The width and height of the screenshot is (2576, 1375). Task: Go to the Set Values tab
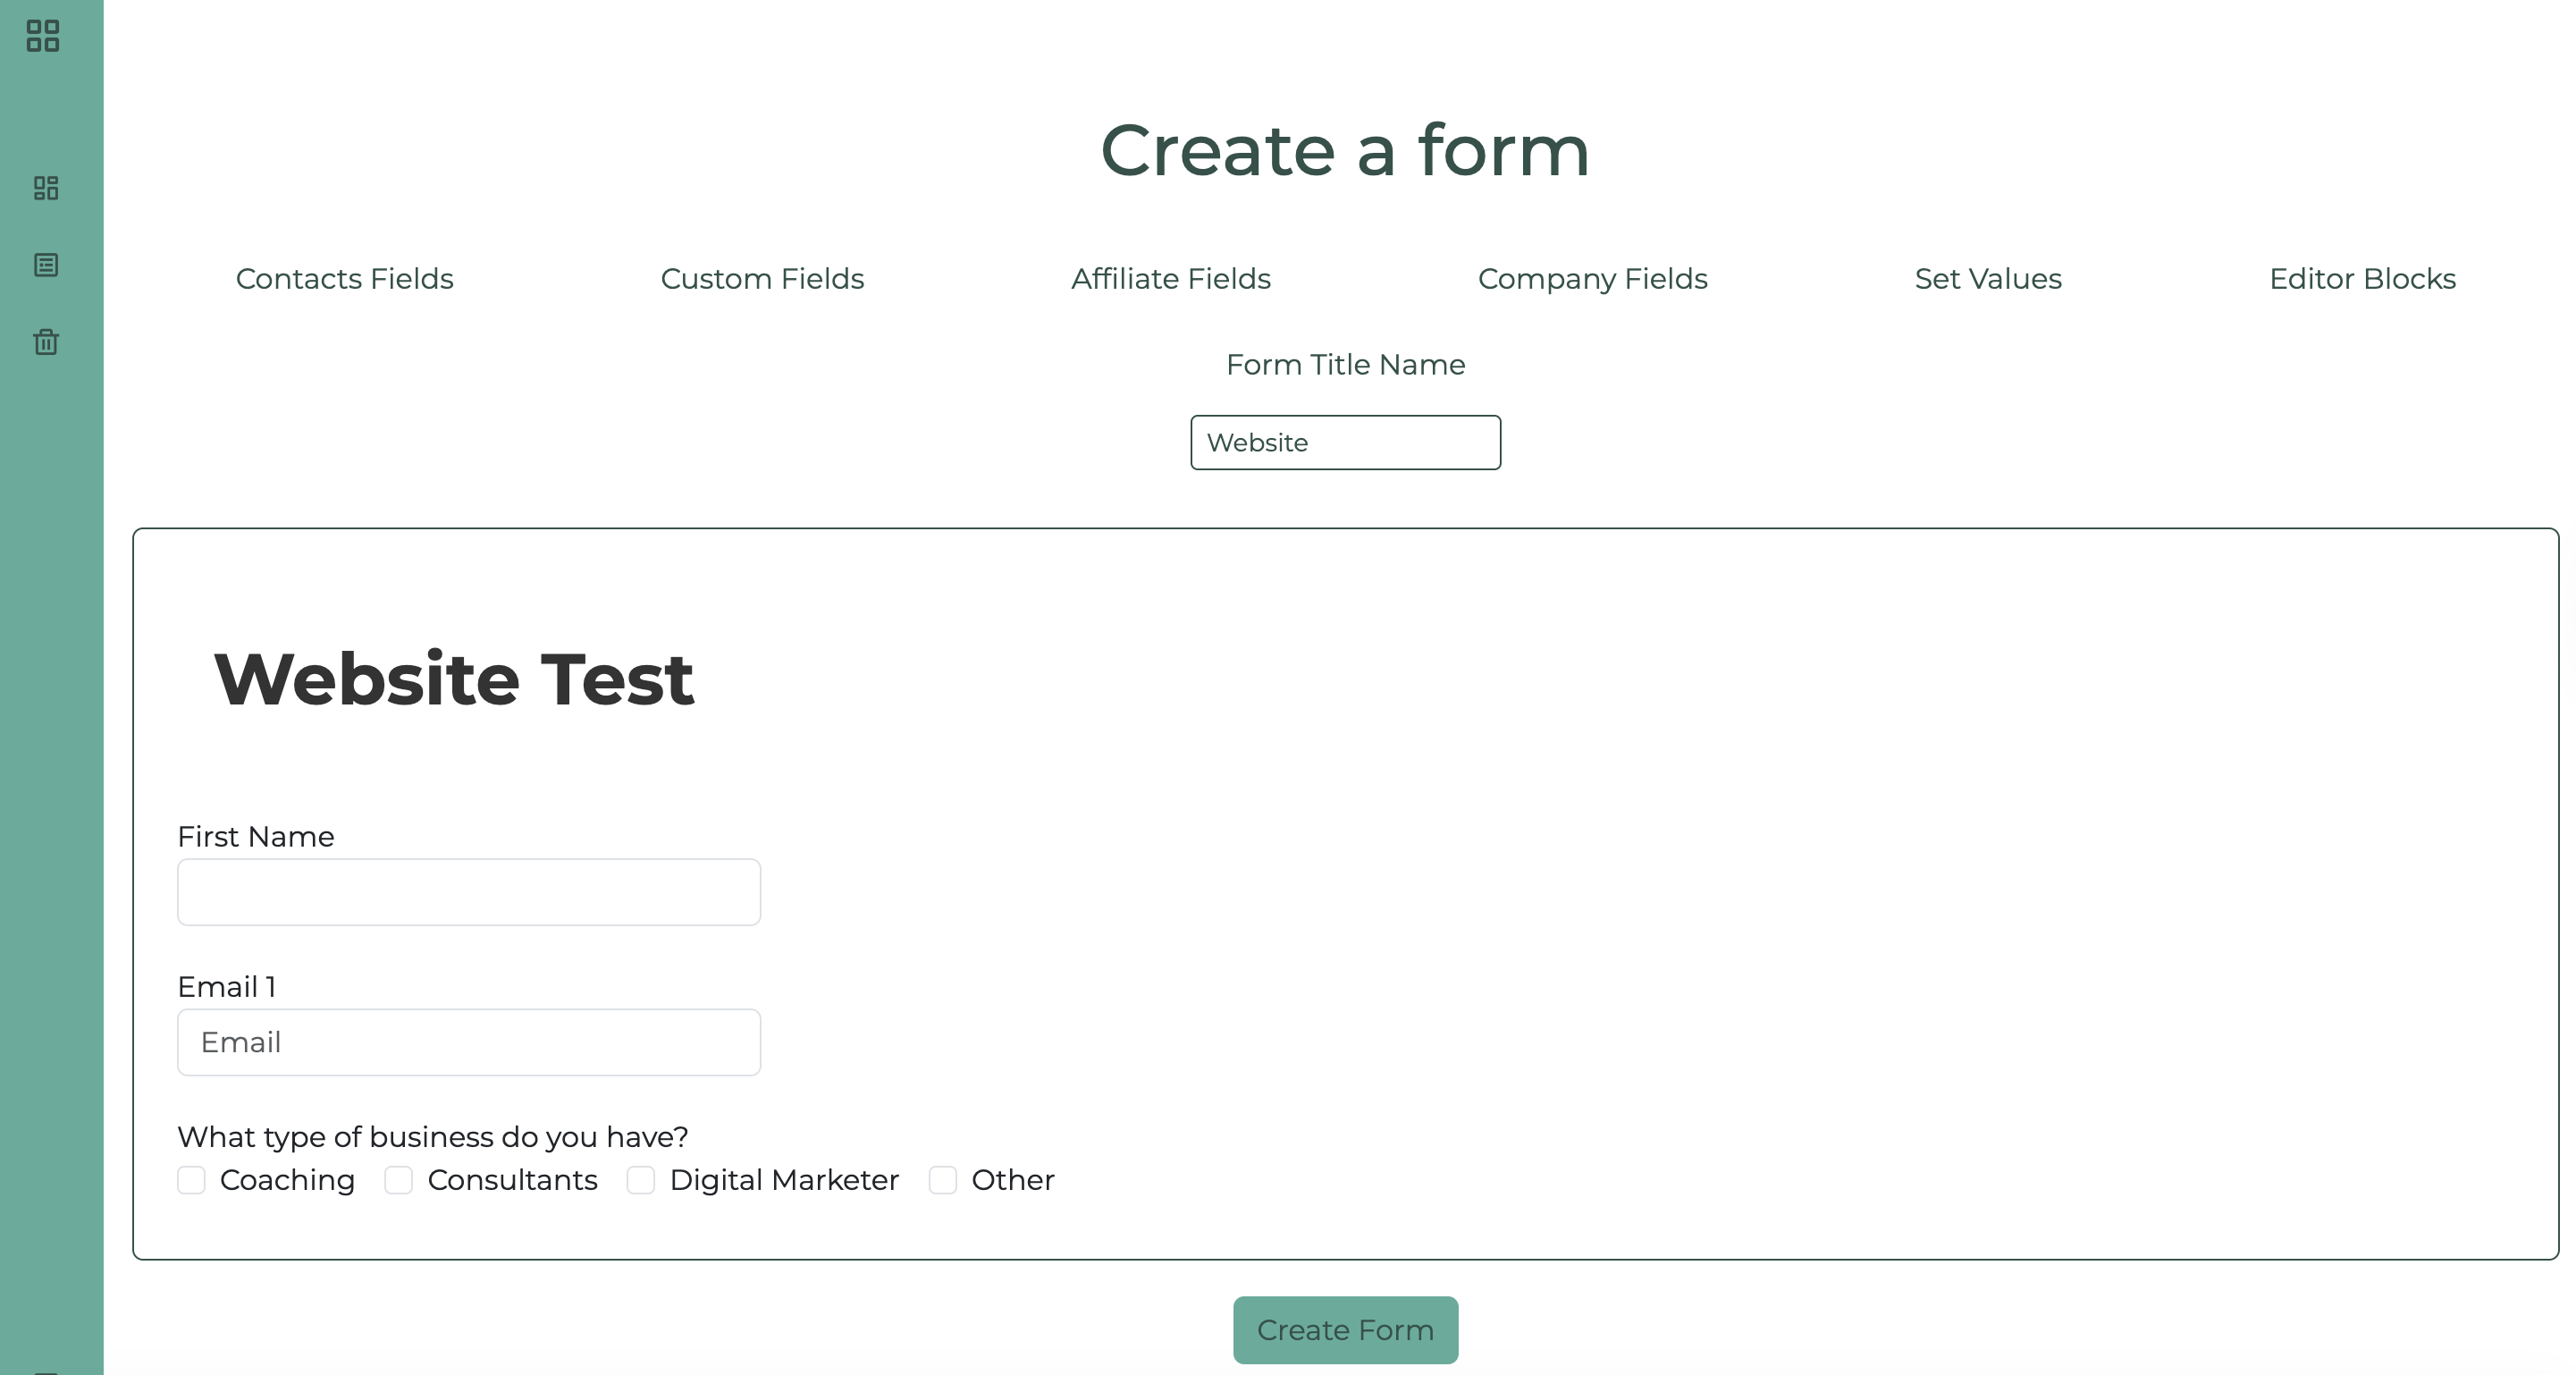click(1988, 279)
